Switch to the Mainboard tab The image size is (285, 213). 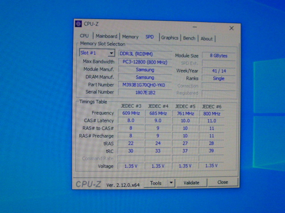tap(106, 36)
